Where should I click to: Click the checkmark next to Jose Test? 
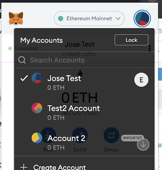24,78
